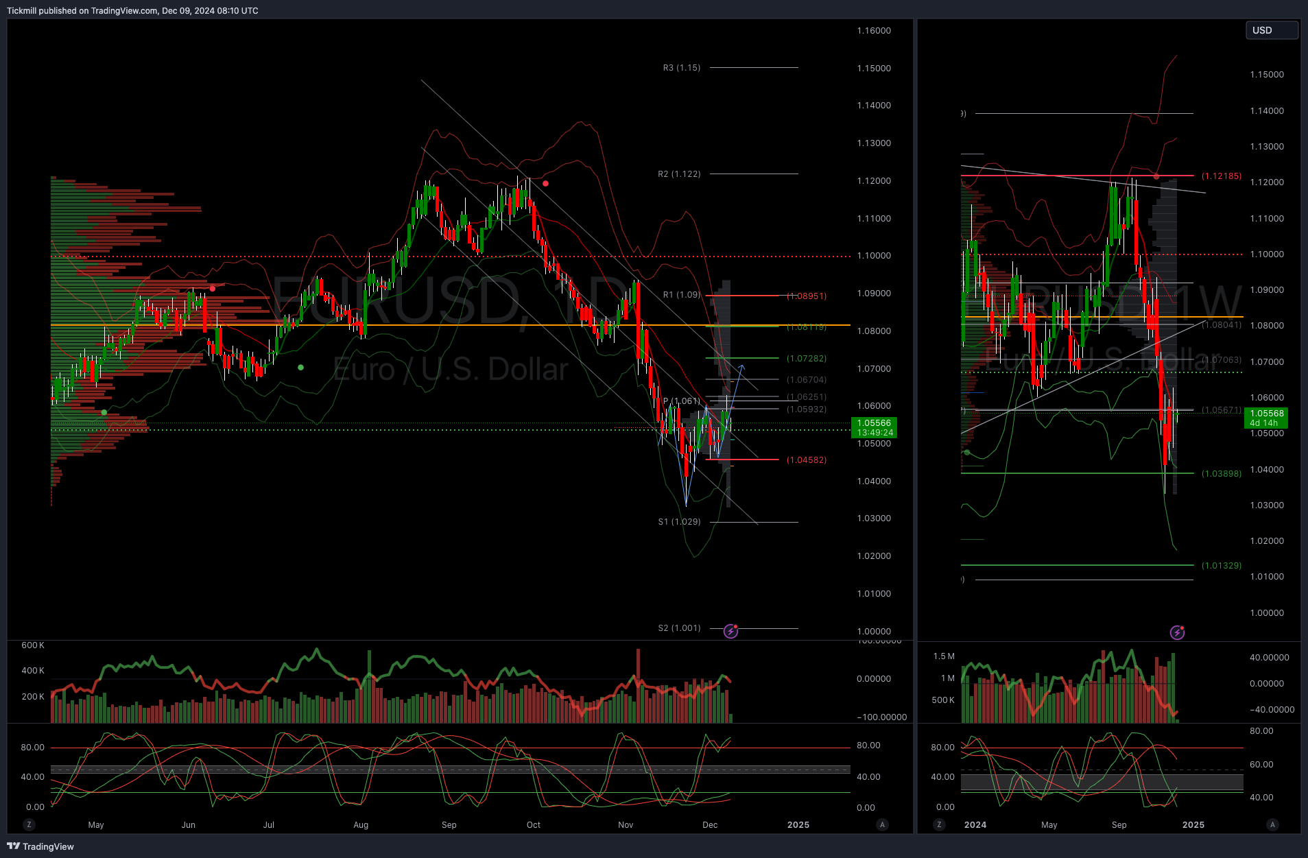Viewport: 1308px width, 858px height.
Task: Click 1.16000 on the daily price axis
Action: (x=874, y=31)
